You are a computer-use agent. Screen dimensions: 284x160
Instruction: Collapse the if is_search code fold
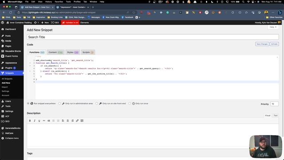(x=30, y=66)
